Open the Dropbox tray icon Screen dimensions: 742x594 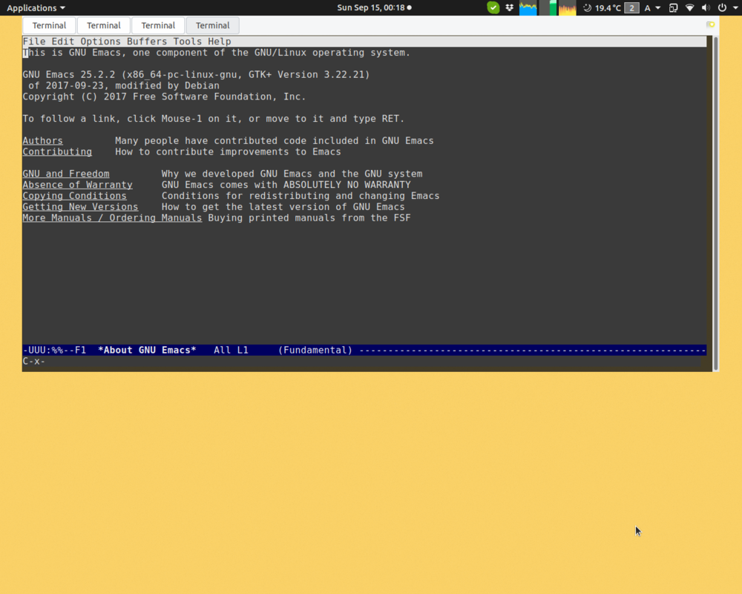(x=510, y=7)
